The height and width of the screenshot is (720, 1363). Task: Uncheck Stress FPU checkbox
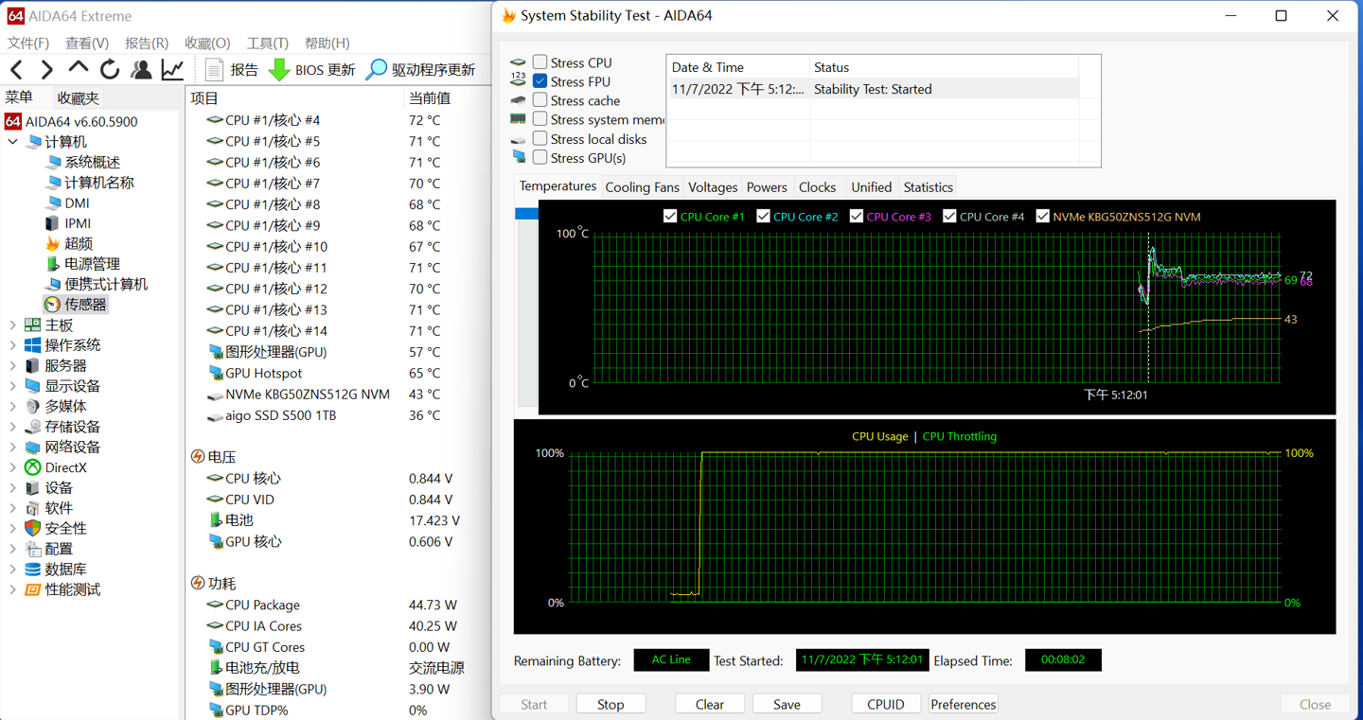click(540, 81)
